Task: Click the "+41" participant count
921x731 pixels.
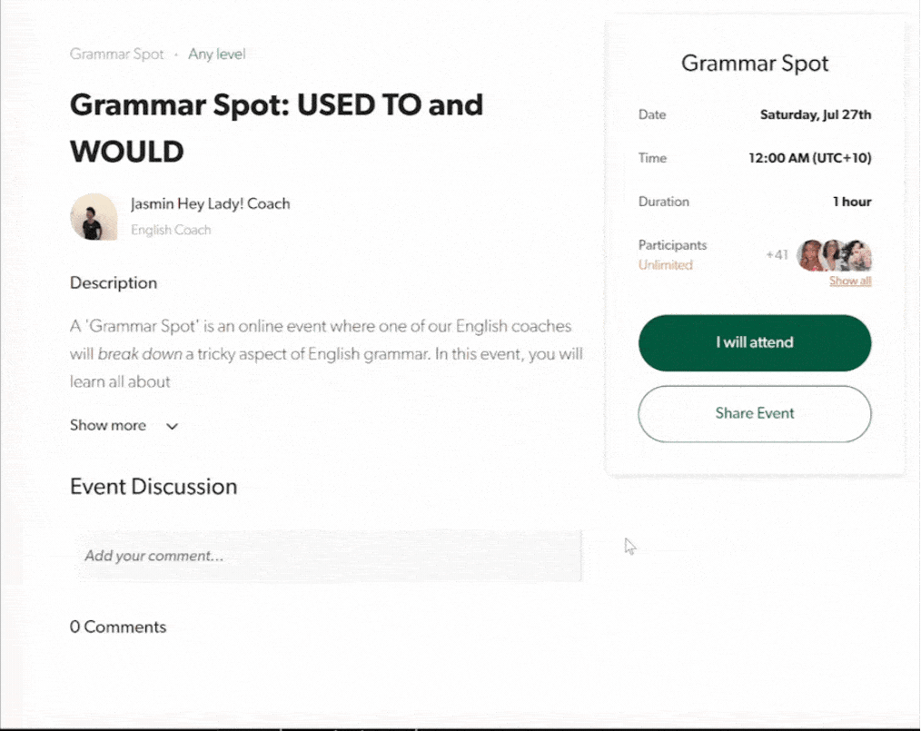Action: point(777,255)
